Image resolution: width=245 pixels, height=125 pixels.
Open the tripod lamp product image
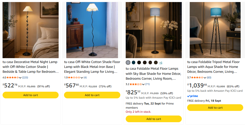coord(215,30)
